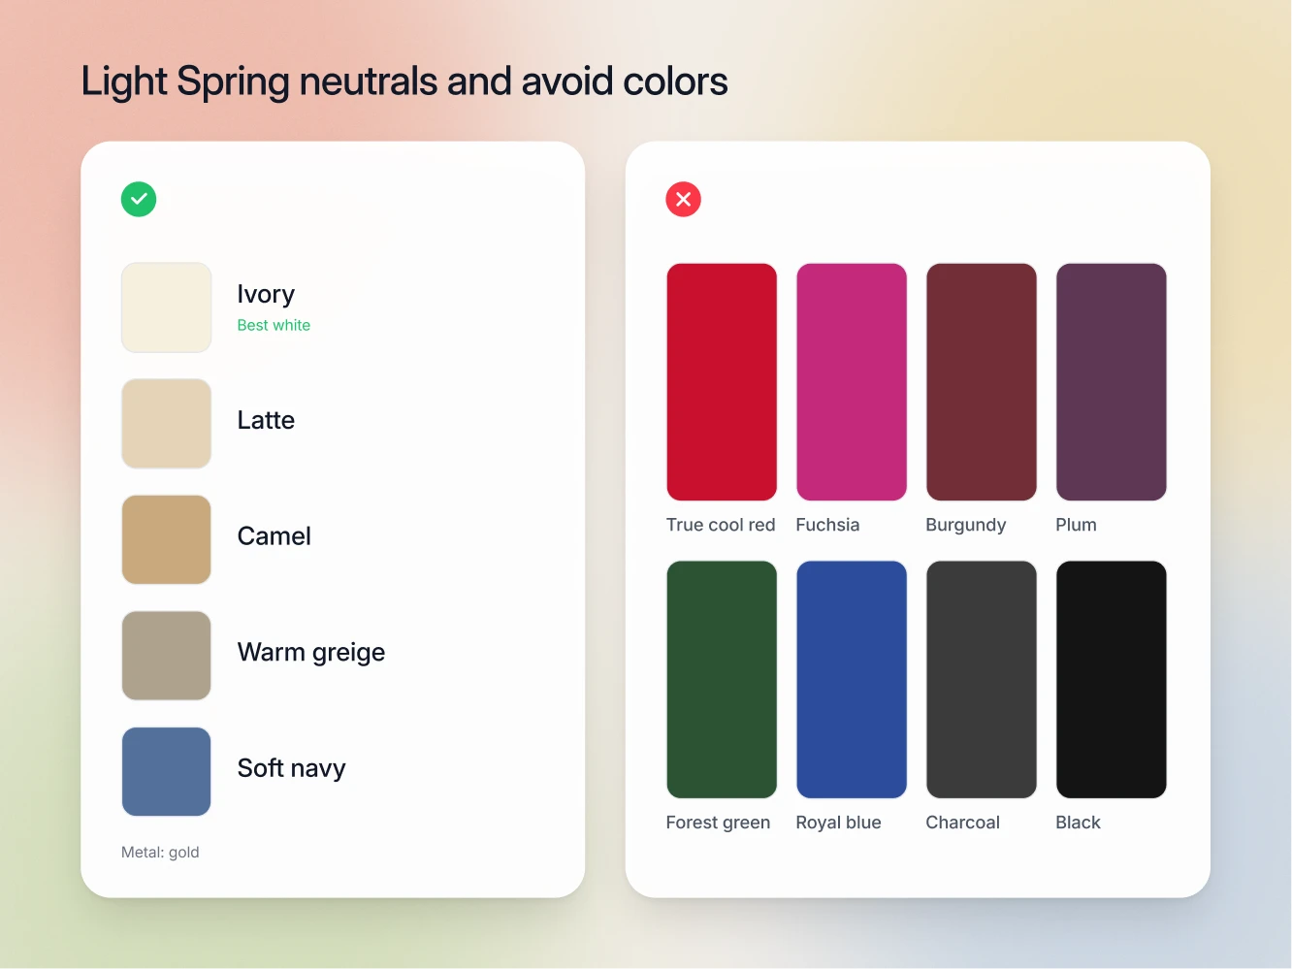Image resolution: width=1292 pixels, height=969 pixels.
Task: Click the 'Best white' caption
Action: click(x=274, y=326)
